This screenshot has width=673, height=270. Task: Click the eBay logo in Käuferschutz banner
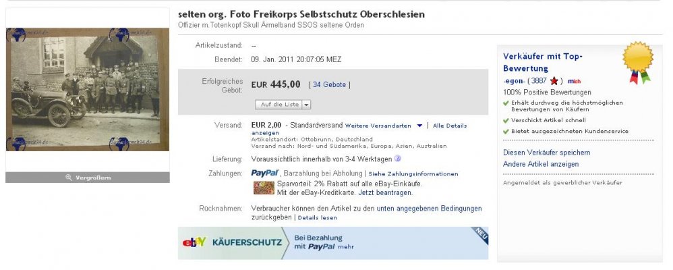click(x=194, y=242)
